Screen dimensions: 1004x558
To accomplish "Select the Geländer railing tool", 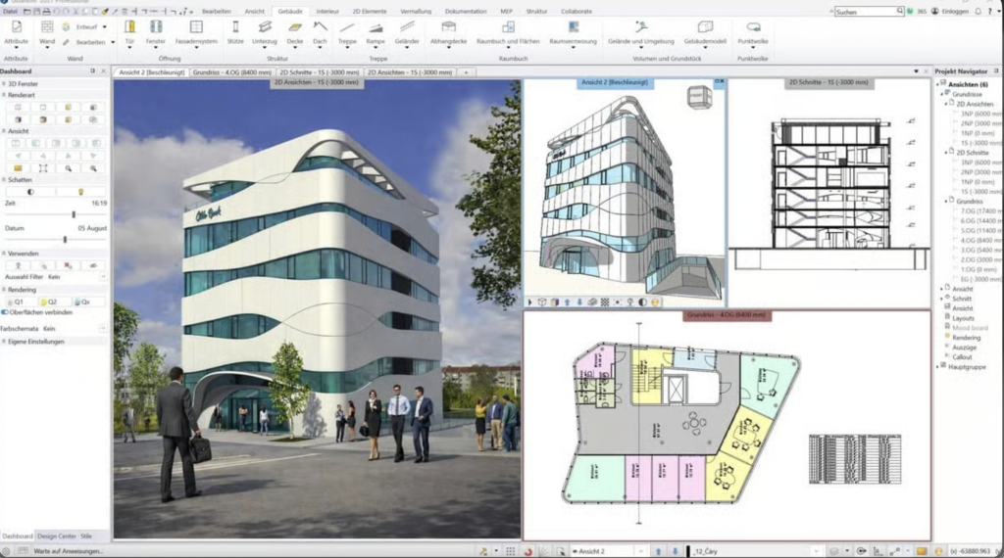I will pyautogui.click(x=407, y=27).
